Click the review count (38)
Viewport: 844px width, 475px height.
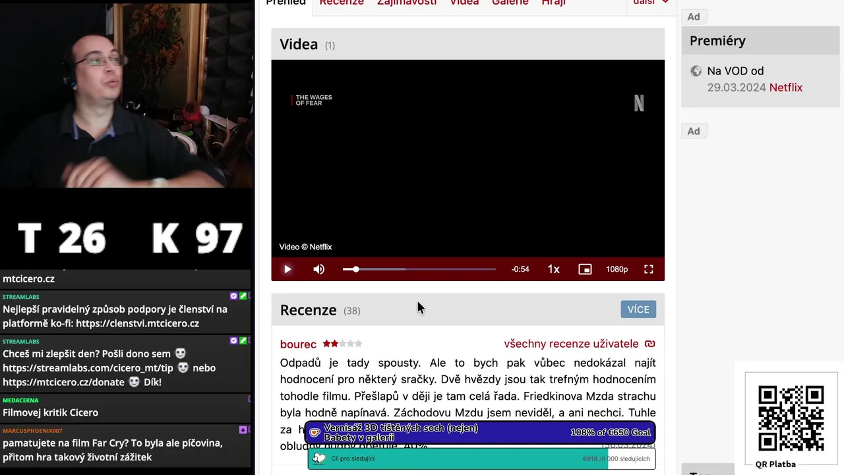(352, 311)
